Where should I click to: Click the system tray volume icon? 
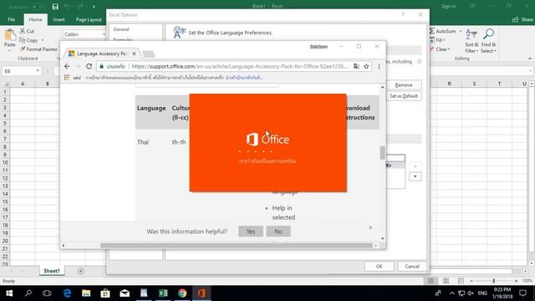click(471, 293)
